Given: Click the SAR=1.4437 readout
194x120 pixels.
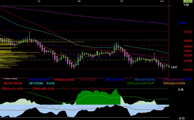Looking at the screenshot, I should coord(88,80).
